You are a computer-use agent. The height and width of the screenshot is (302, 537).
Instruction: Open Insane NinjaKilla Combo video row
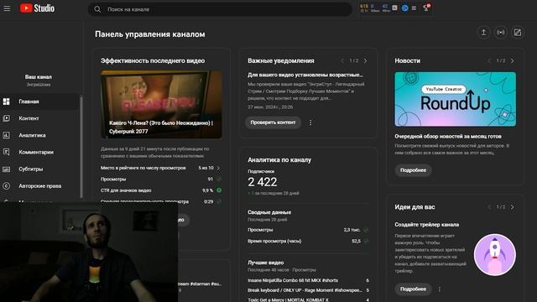[308, 280]
